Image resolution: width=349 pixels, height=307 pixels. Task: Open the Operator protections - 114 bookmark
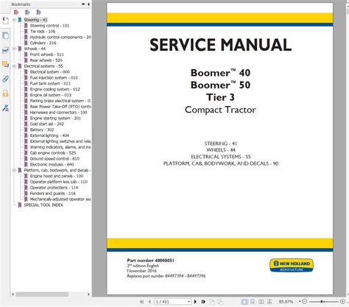(x=54, y=188)
